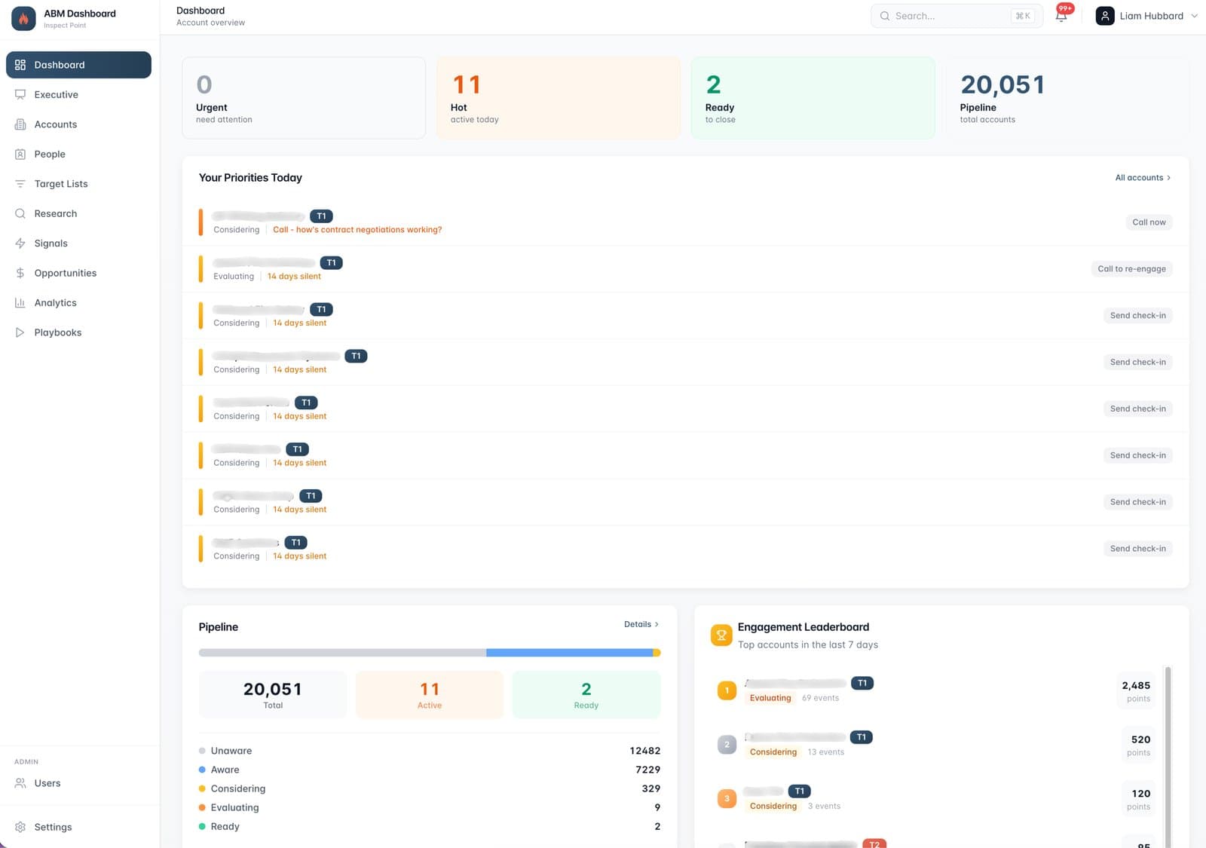This screenshot has width=1206, height=848.
Task: Click the ABM Dashboard flame logo
Action: [x=23, y=19]
